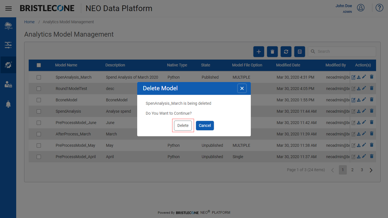Check the PreProcessModel_April row checkbox
Image resolution: width=388 pixels, height=218 pixels.
tap(39, 157)
